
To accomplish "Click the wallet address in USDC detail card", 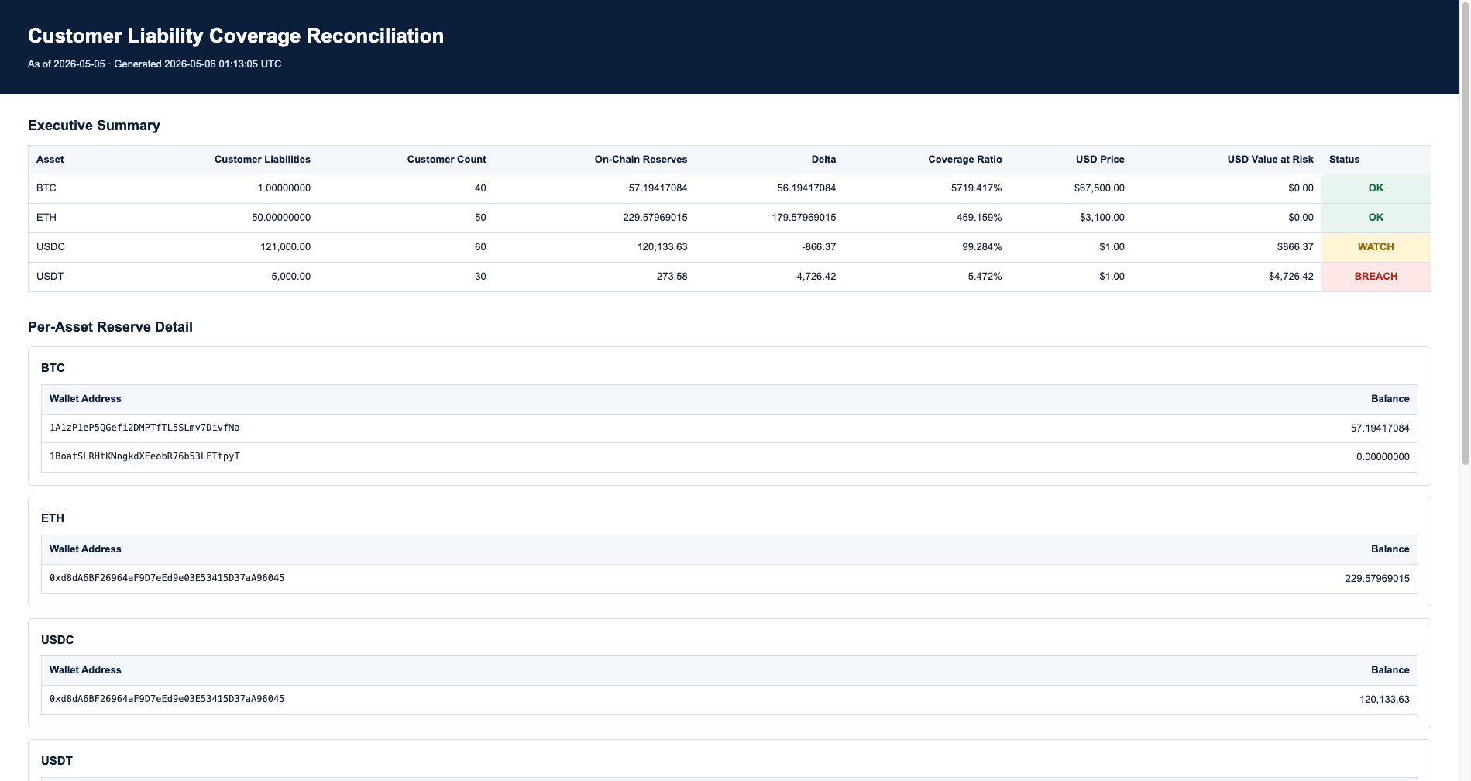I will pyautogui.click(x=167, y=699).
